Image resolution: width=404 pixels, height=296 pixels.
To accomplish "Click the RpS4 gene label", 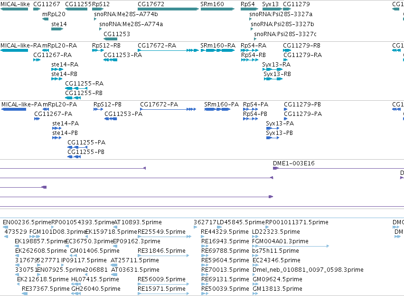I will coord(248,4).
